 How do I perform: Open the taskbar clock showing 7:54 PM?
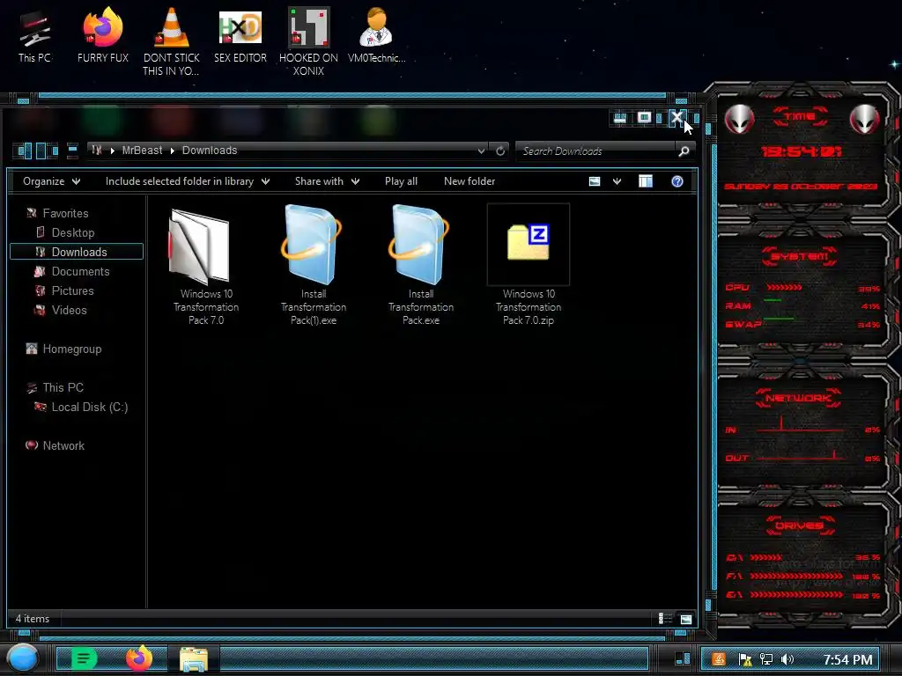pyautogui.click(x=847, y=659)
